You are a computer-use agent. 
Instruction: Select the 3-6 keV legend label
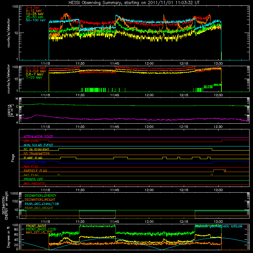coord(33,8)
